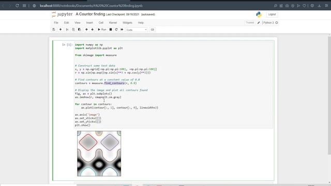
Task: Cut the selected cell with the scissors icon
Action: [67, 29]
